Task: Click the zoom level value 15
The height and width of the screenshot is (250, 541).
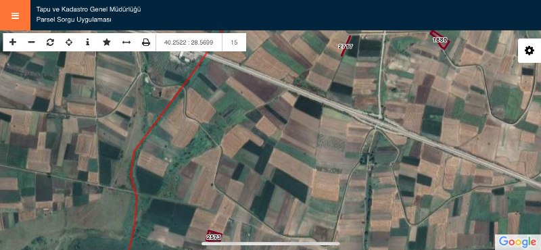Action: click(x=234, y=43)
